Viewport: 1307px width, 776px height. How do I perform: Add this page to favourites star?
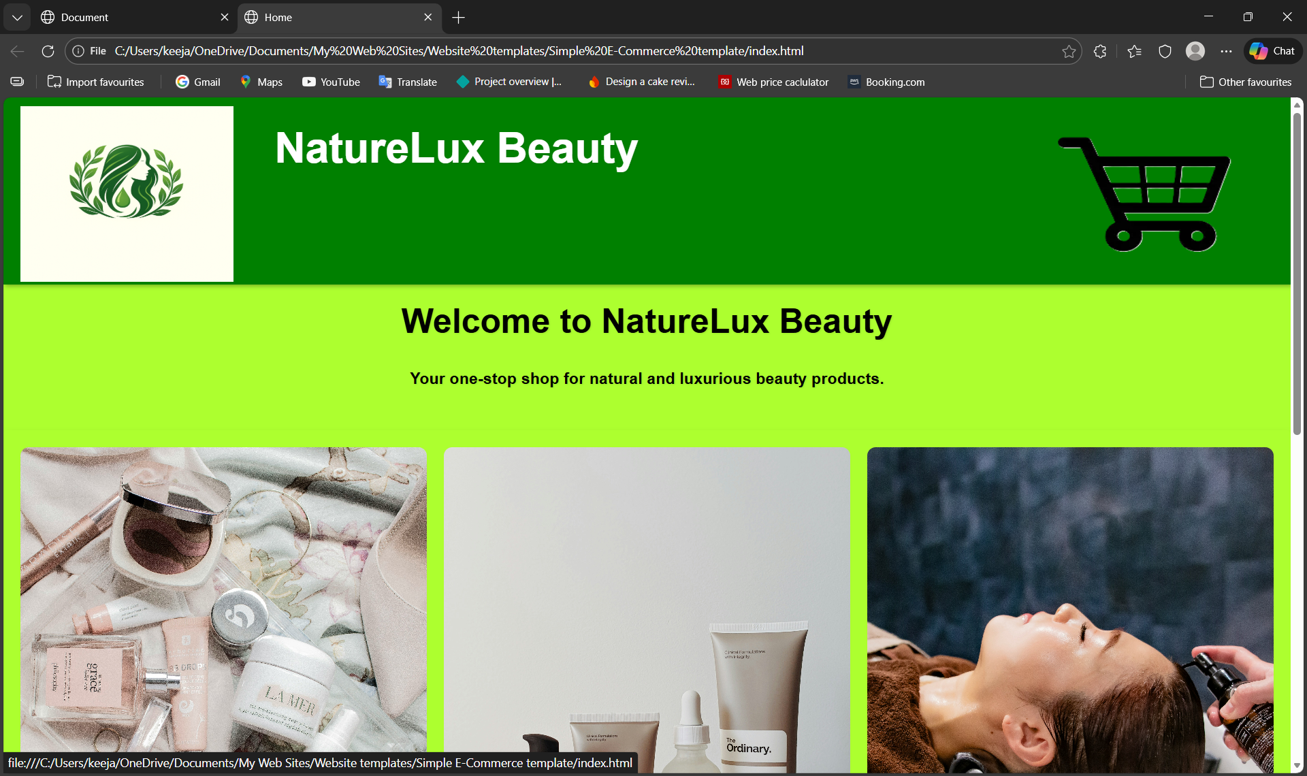tap(1069, 51)
